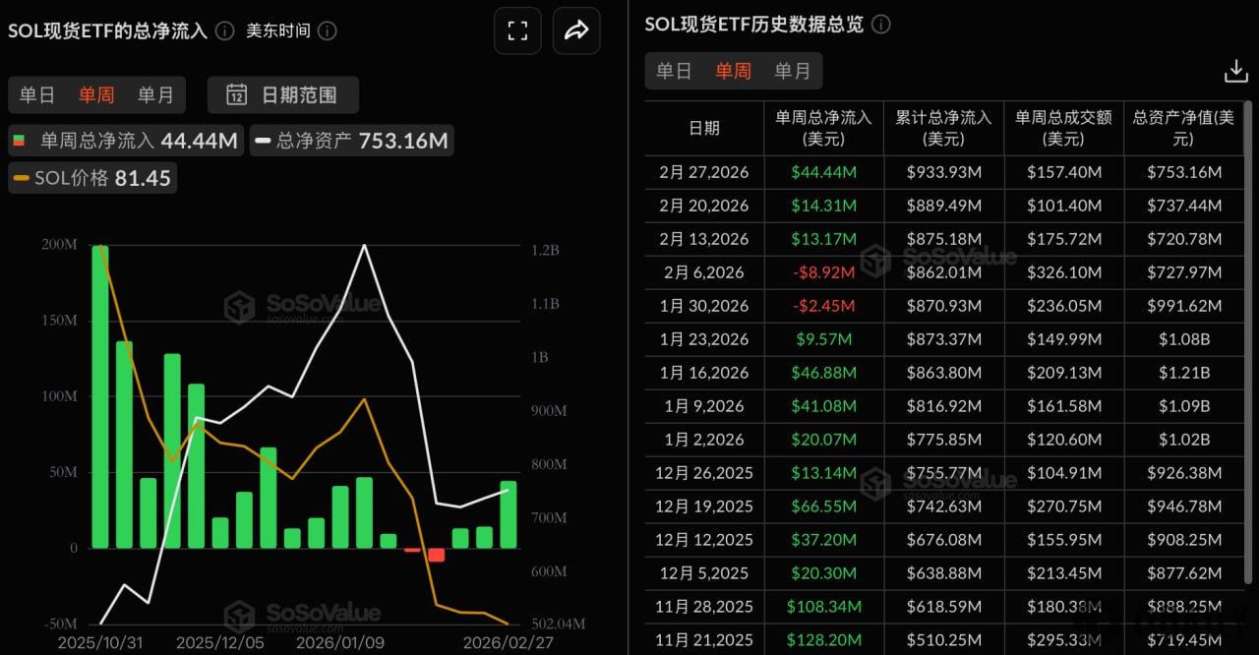Click the calendar icon on the 日期范围 button

(236, 95)
